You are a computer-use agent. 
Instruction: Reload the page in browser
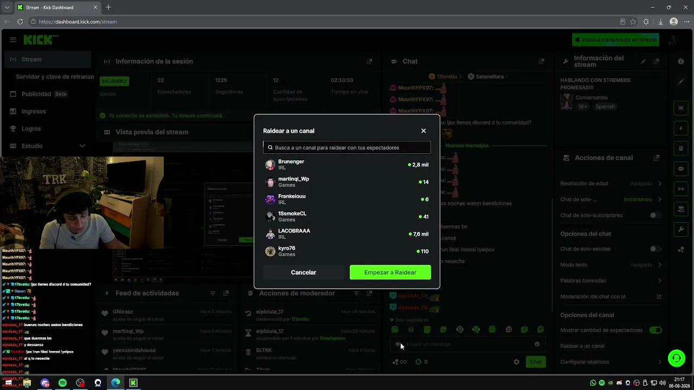(x=20, y=22)
